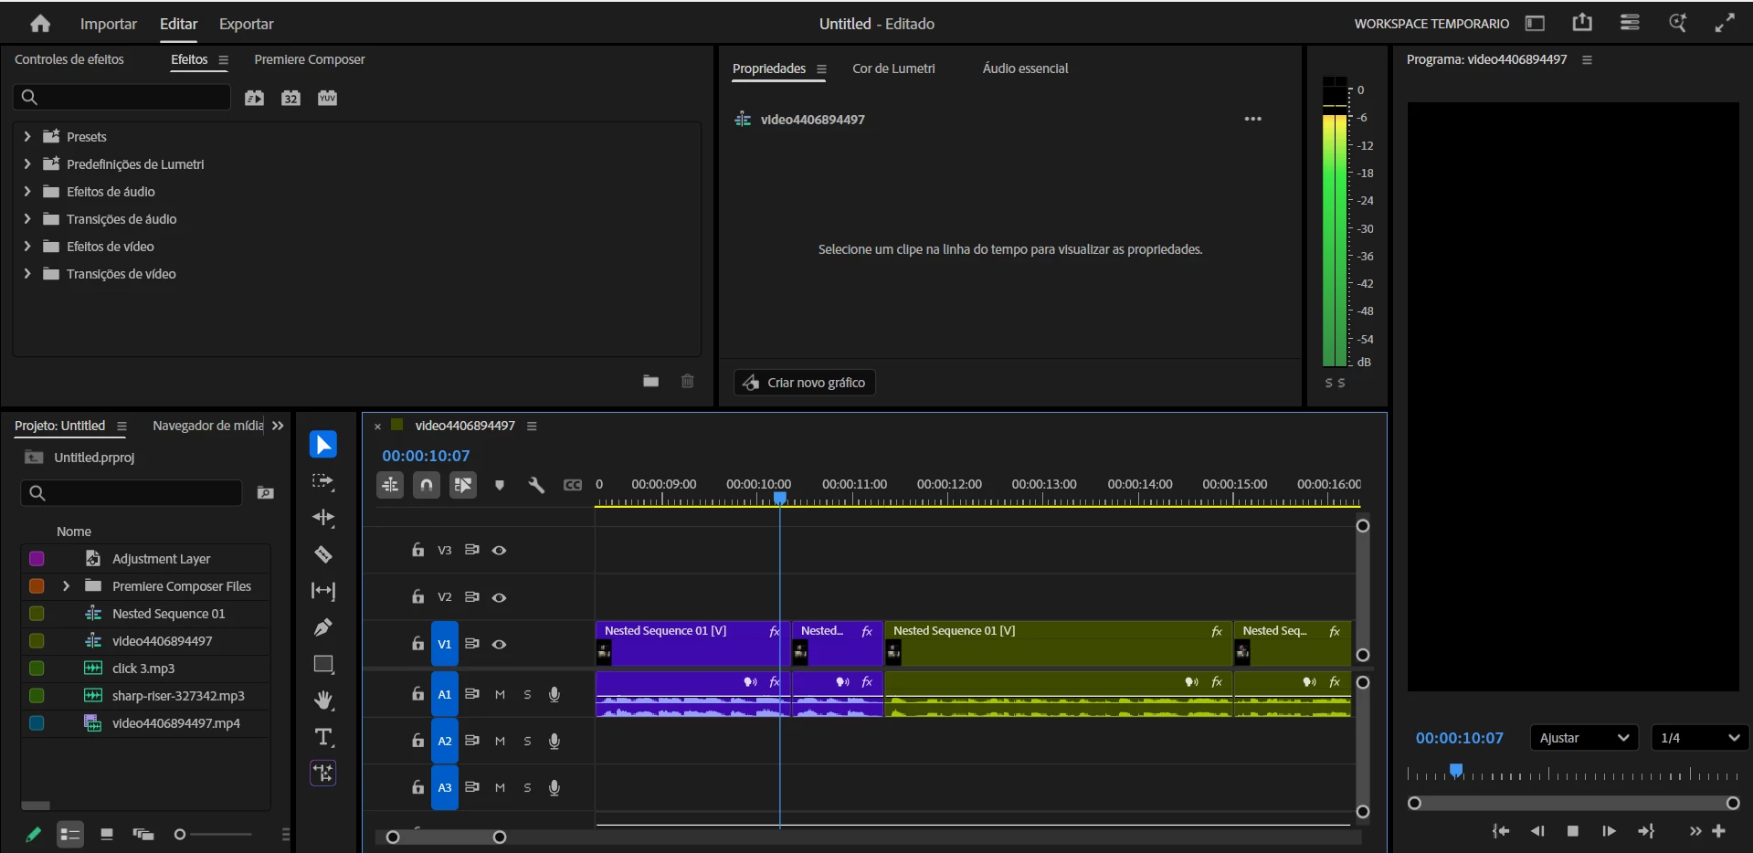Filter effects by 32-bit color icon
This screenshot has width=1753, height=853.
[290, 98]
